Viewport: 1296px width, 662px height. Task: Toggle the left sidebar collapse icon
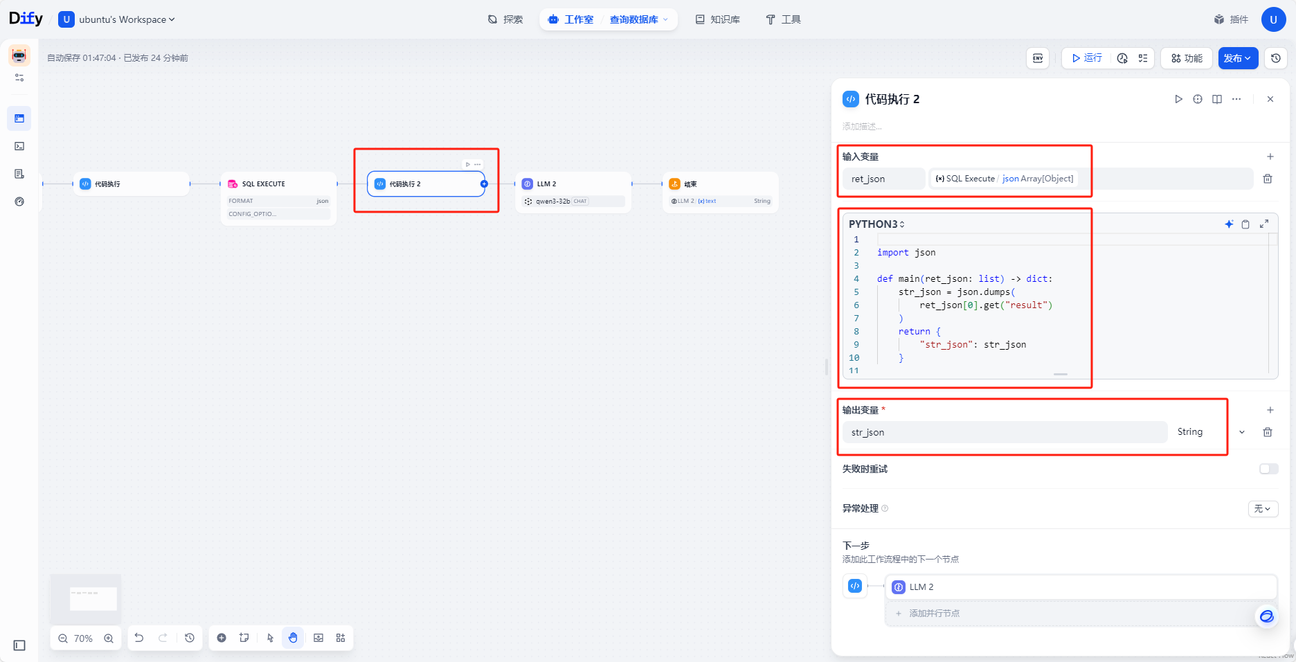pos(19,645)
